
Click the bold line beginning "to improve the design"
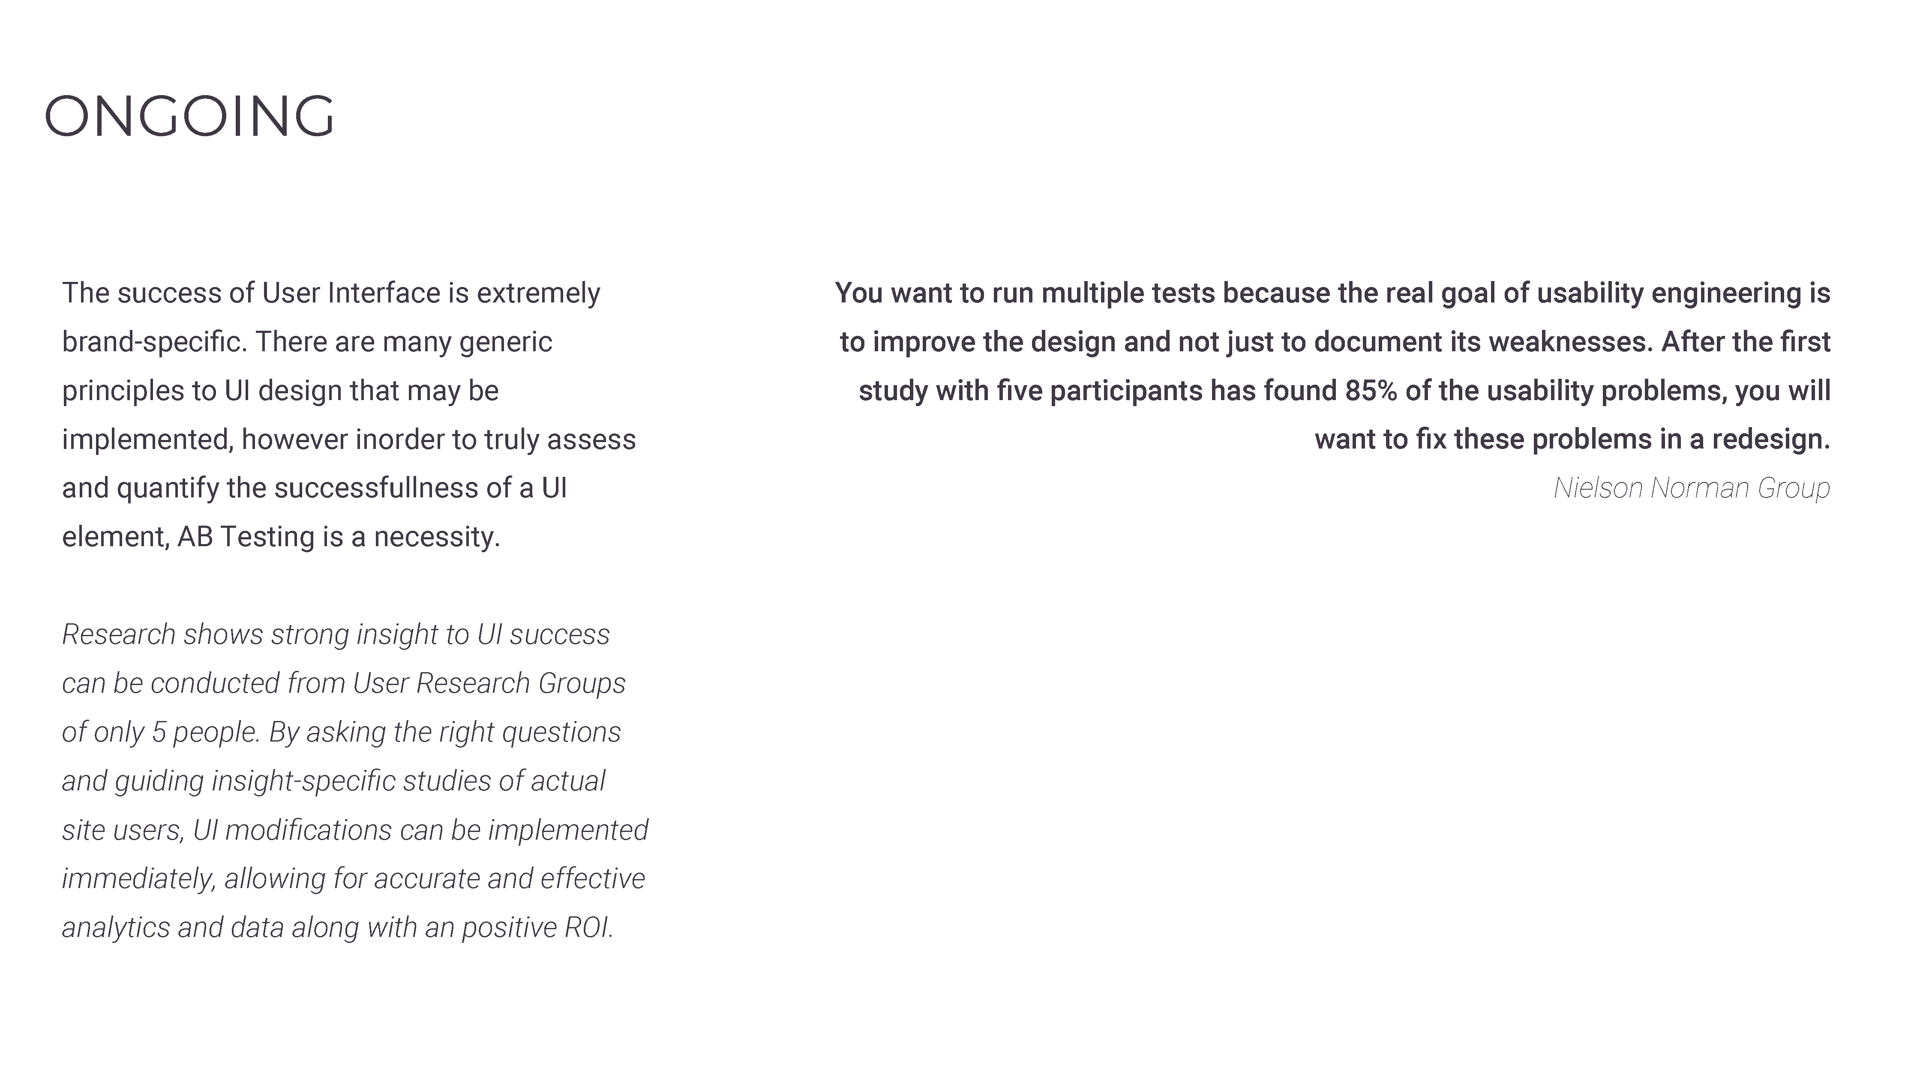[1335, 342]
